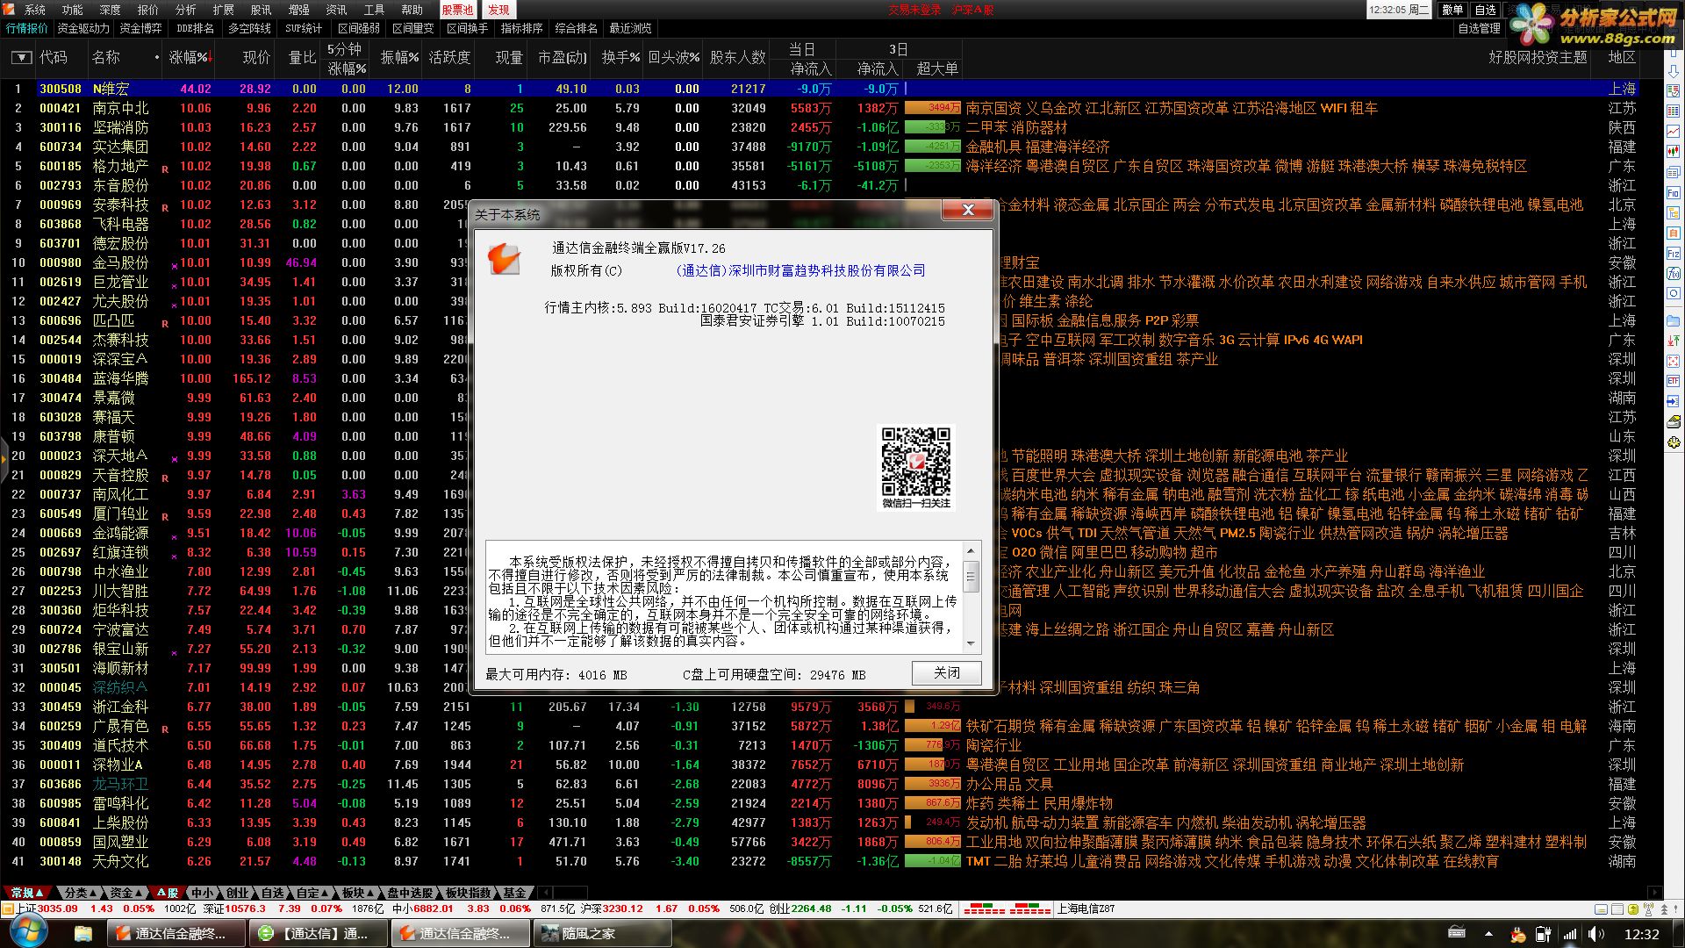Sort by the 涨幅% column header
The image size is (1685, 948).
point(190,57)
